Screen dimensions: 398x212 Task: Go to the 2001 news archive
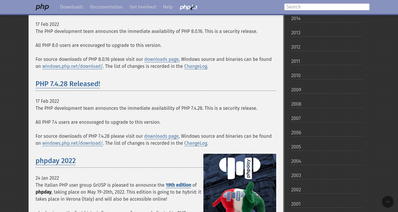click(x=327, y=204)
